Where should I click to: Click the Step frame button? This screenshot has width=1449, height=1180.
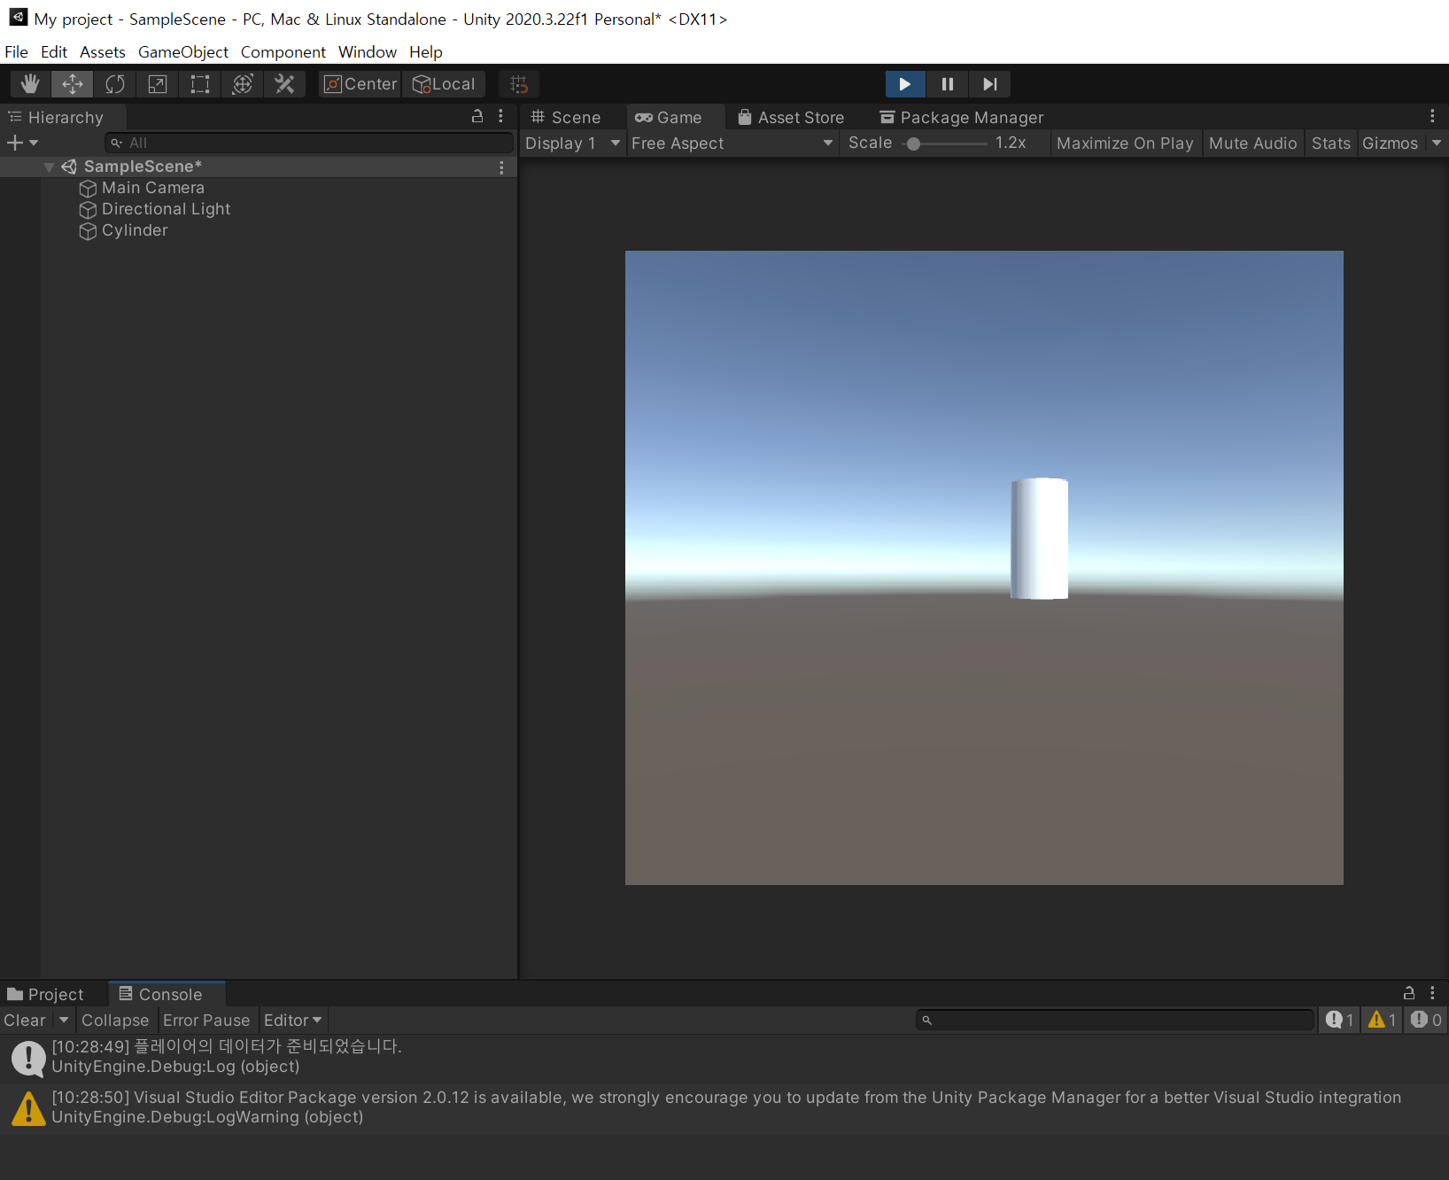[x=990, y=84]
